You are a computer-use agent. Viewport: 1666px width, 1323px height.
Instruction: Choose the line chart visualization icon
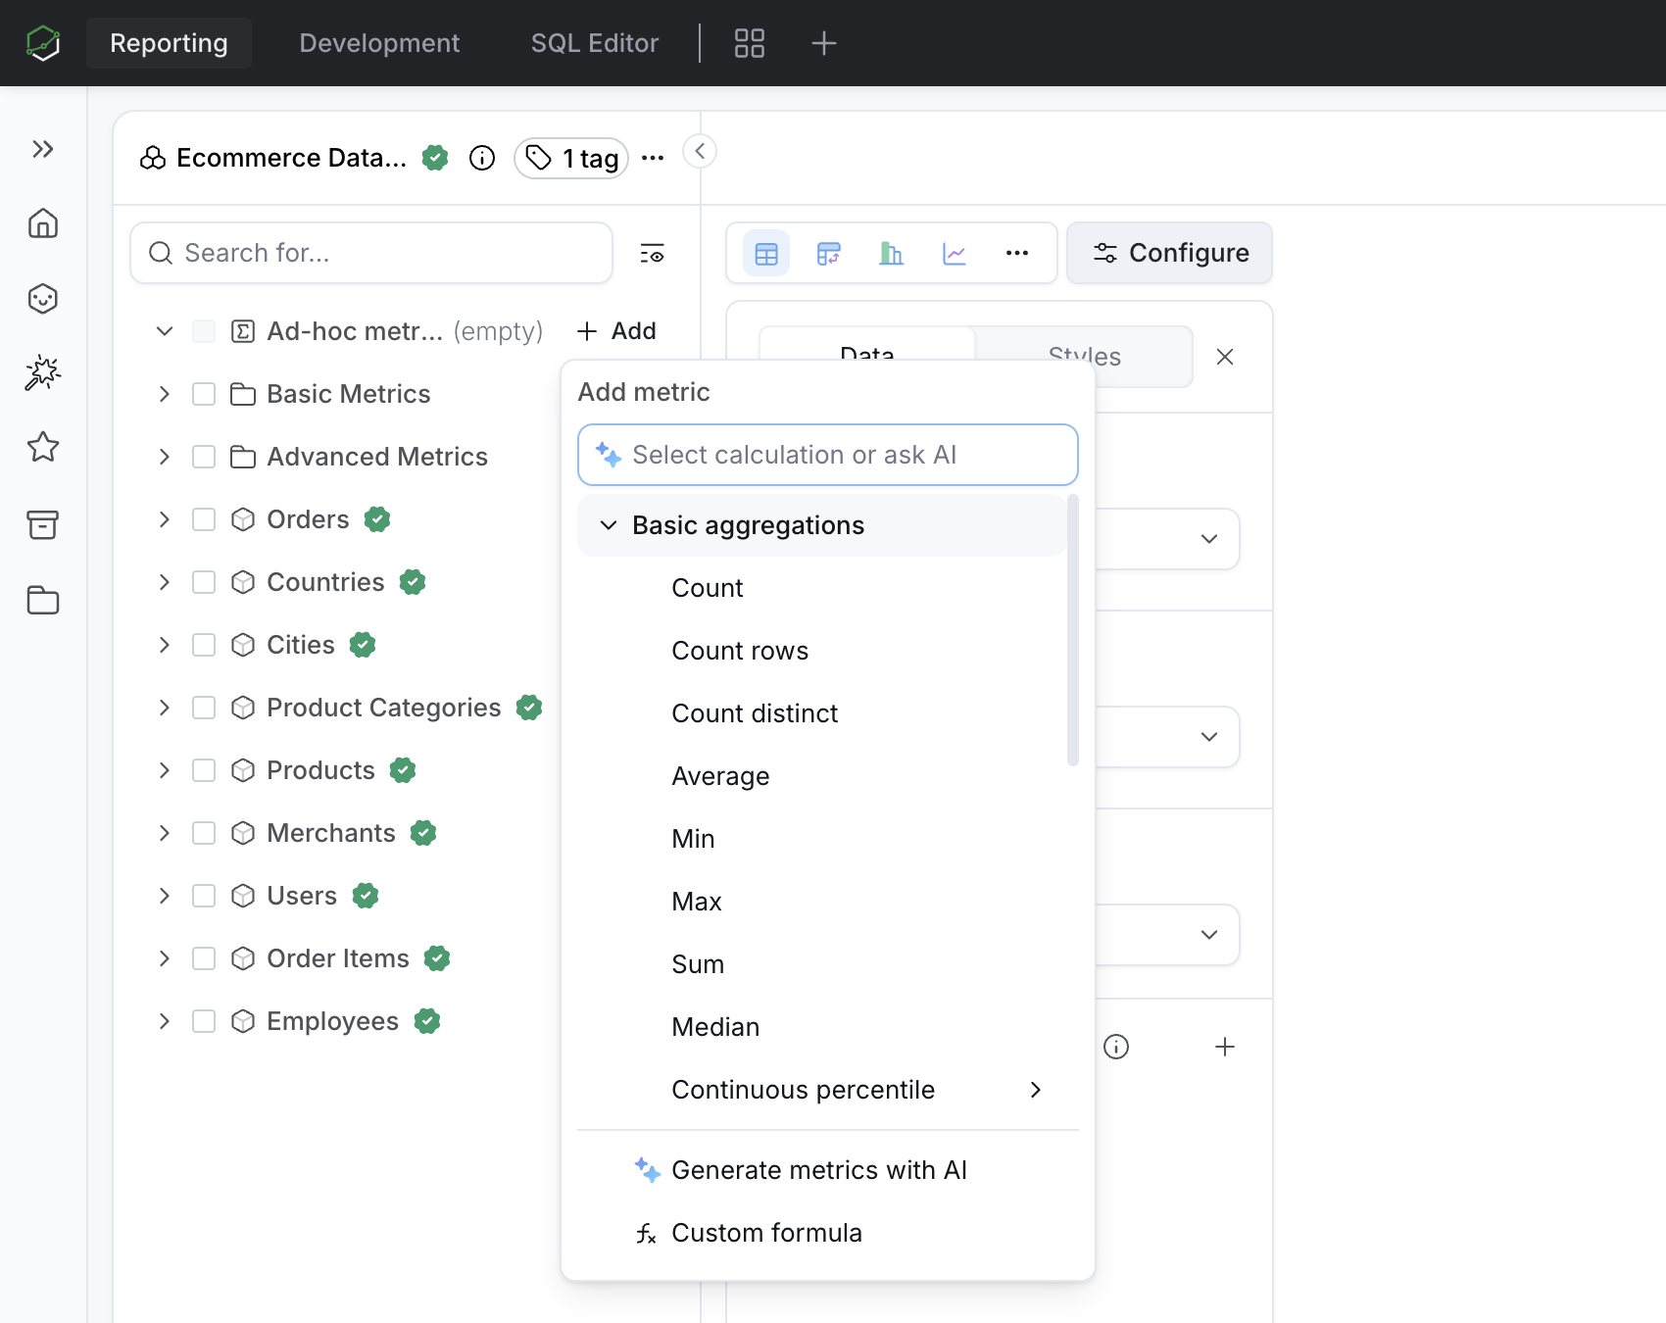tap(955, 254)
